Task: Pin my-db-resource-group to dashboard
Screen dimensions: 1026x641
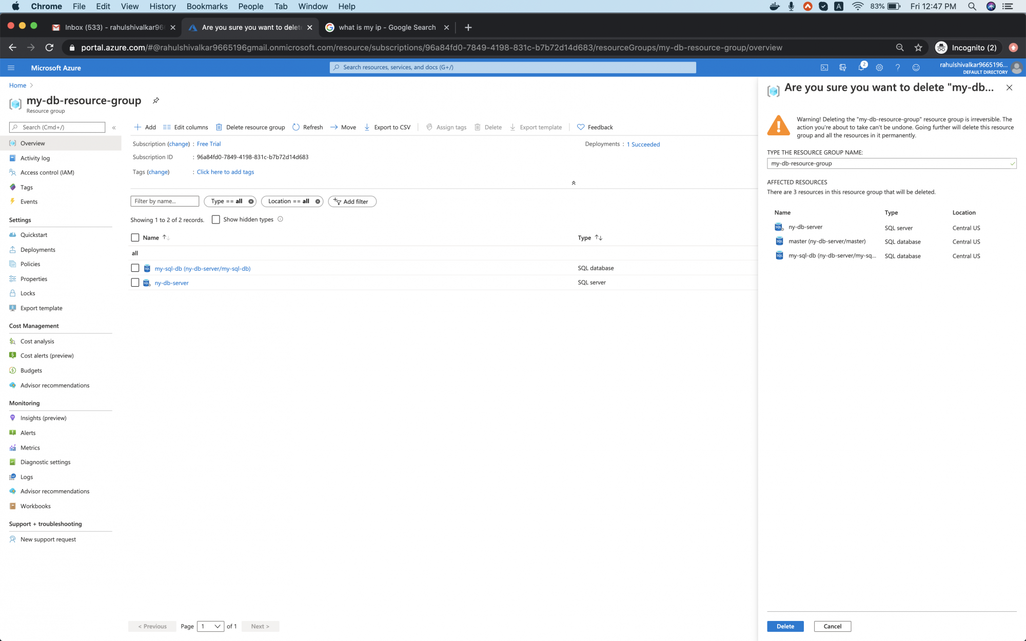Action: point(156,101)
